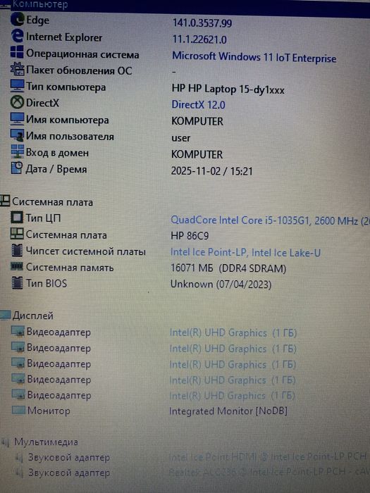Viewport: 370px width, 493px height.
Task: Select the memory value 16071 МБ (DDR4 SDRAM)
Action: coord(228,268)
